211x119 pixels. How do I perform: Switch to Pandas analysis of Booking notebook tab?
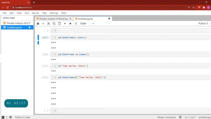point(54,19)
